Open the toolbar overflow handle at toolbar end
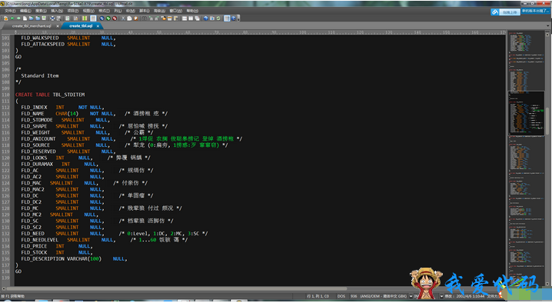552x303 pixels. (238, 18)
